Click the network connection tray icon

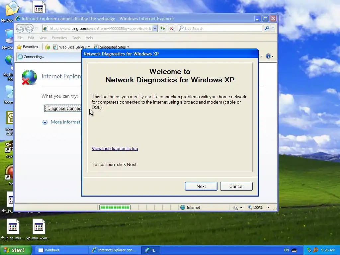(309, 250)
